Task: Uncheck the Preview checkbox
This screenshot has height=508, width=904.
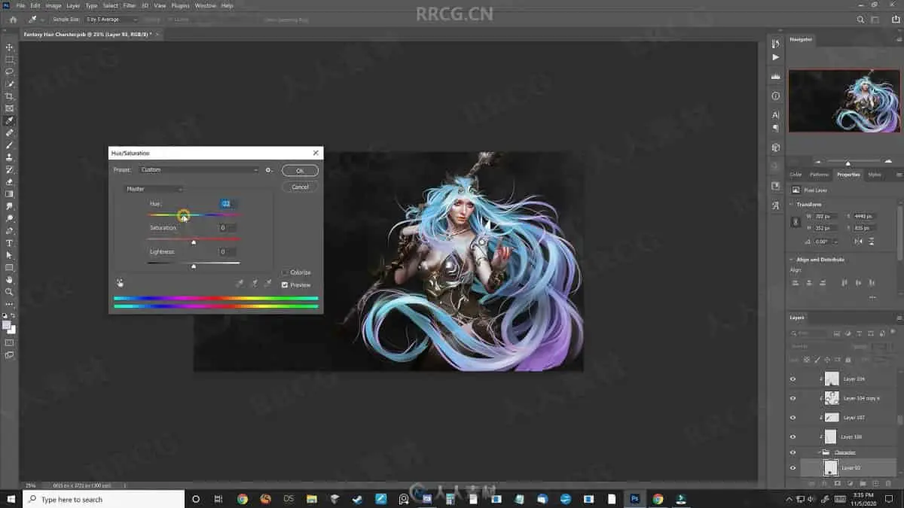Action: 285,284
